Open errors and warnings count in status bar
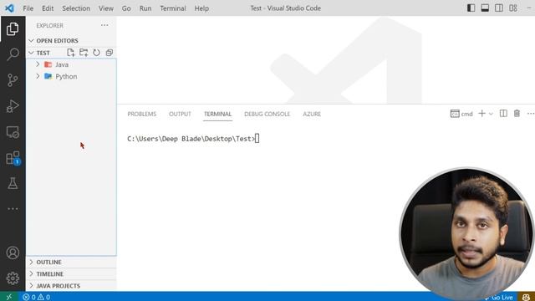Screen dimensions: 535x301 click(36, 297)
